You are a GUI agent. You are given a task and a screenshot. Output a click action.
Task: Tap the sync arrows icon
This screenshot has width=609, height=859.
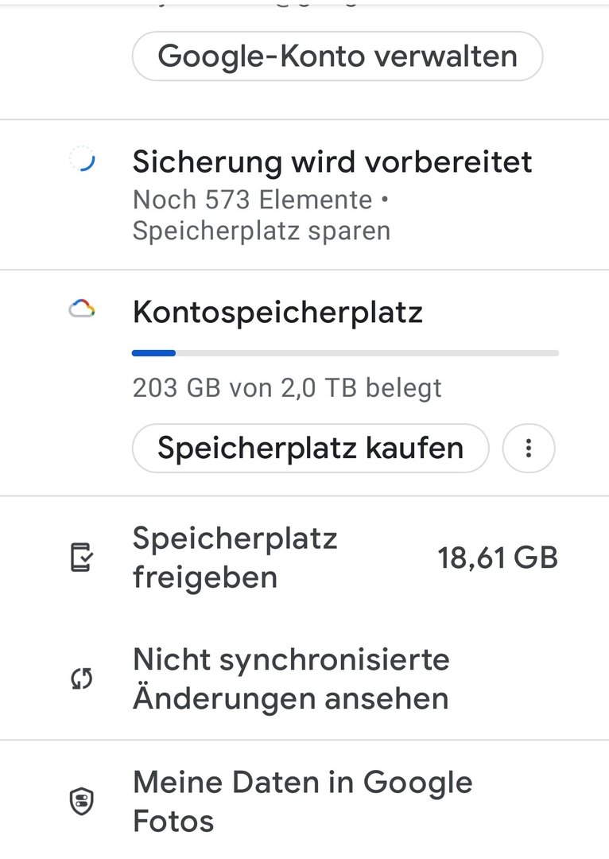click(82, 678)
